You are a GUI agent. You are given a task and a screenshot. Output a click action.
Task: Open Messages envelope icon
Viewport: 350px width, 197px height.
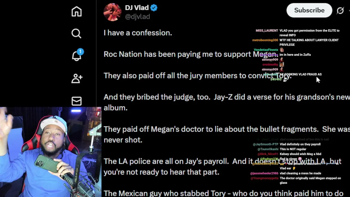77,101
